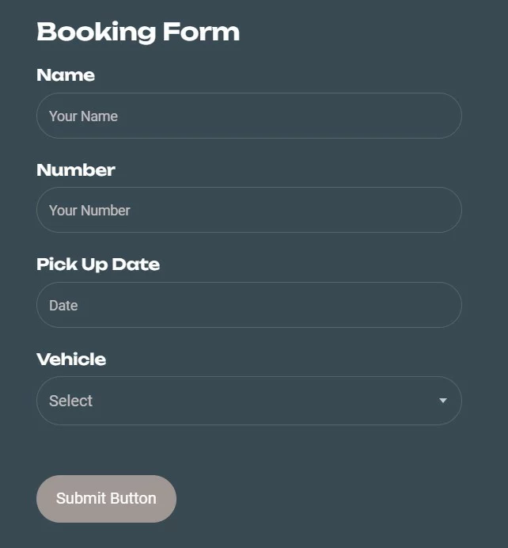Open the Vehicle Select dropdown
Screen dimensions: 508x548
coord(248,401)
